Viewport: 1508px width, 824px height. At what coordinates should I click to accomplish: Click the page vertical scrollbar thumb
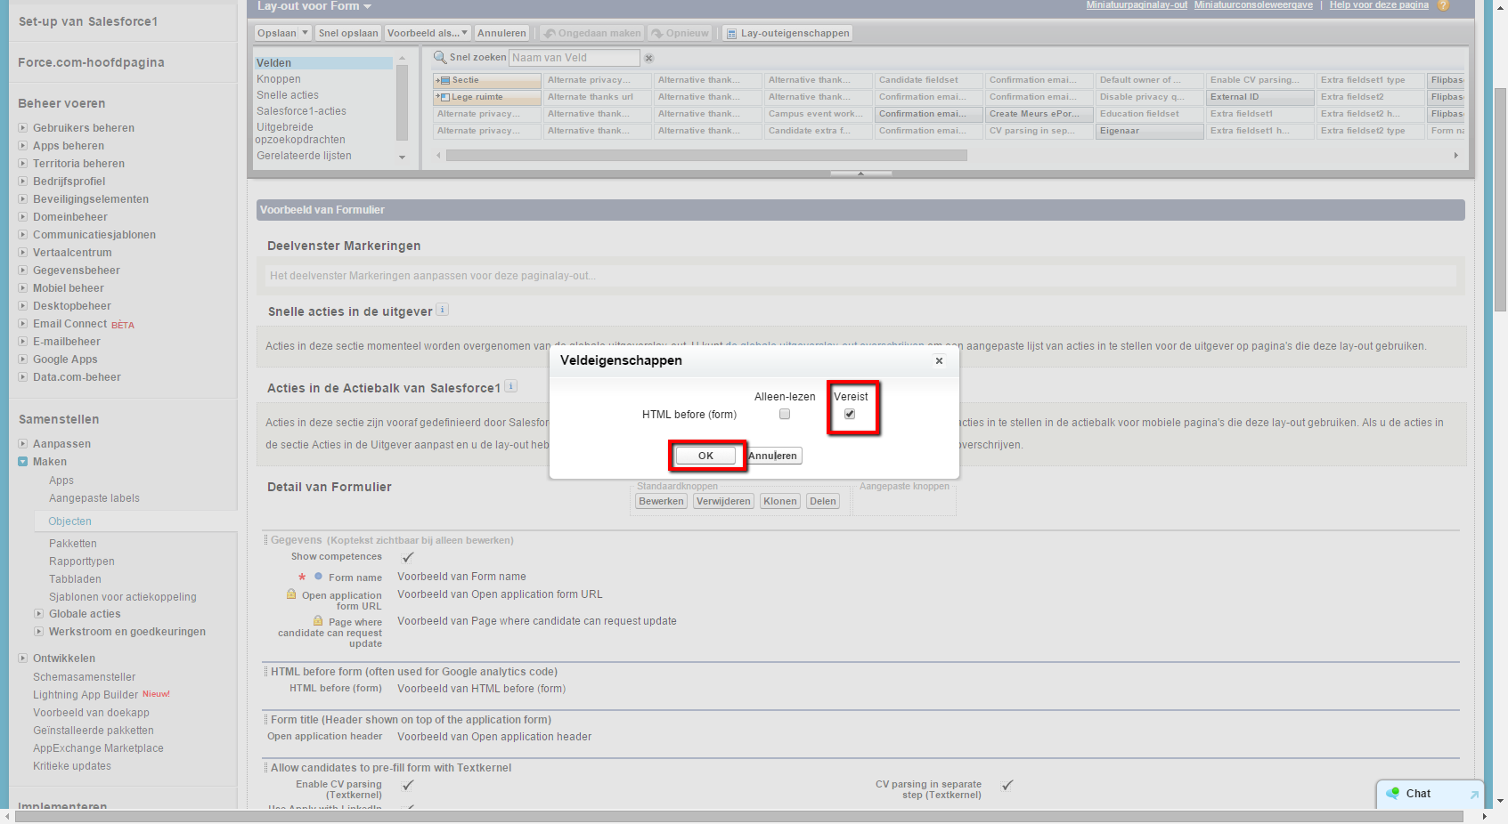click(x=1501, y=199)
